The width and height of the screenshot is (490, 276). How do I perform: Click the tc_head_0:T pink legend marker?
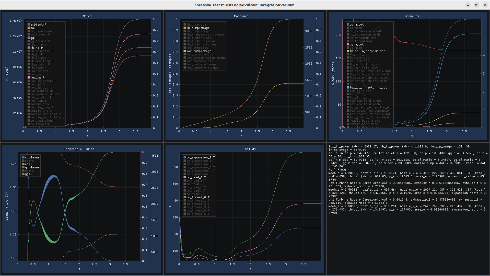(x=185, y=177)
